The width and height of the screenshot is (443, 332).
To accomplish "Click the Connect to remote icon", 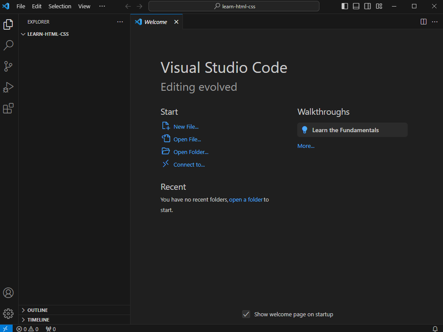I will 166,164.
